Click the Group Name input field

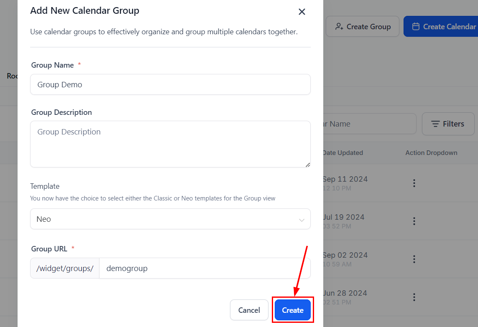(x=170, y=84)
